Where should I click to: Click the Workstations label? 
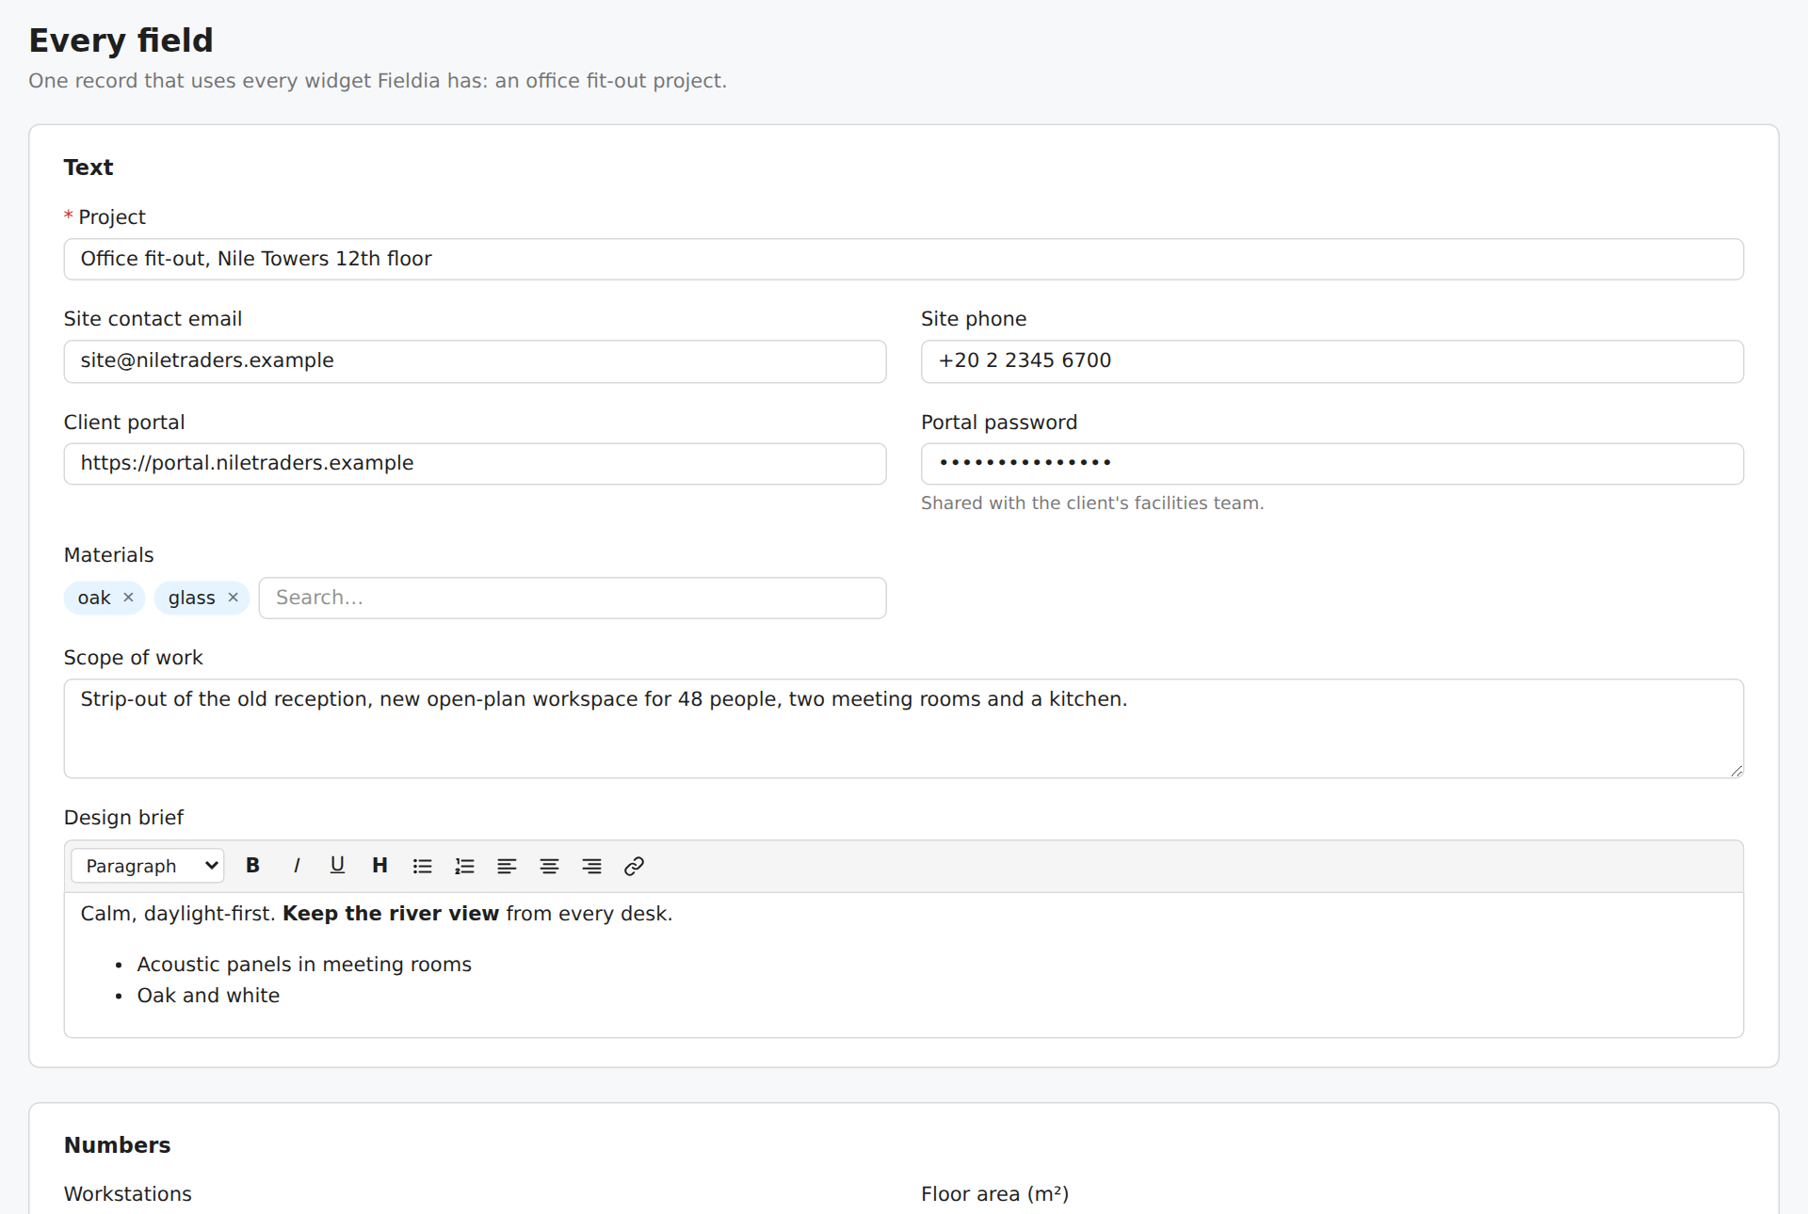click(x=128, y=1194)
